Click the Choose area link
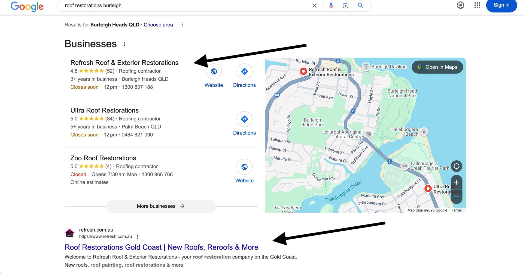Screen dimensions: 523x274 click(x=158, y=24)
